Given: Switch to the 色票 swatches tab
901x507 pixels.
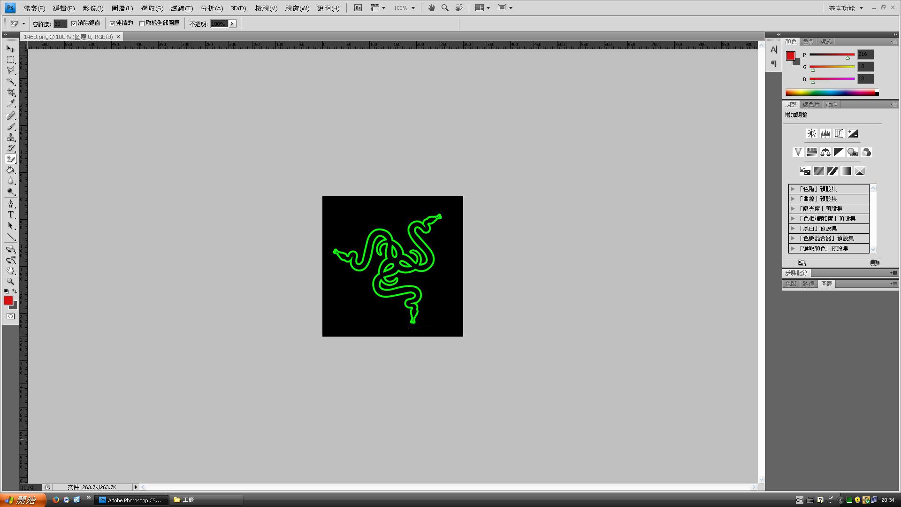Looking at the screenshot, I should tap(808, 41).
